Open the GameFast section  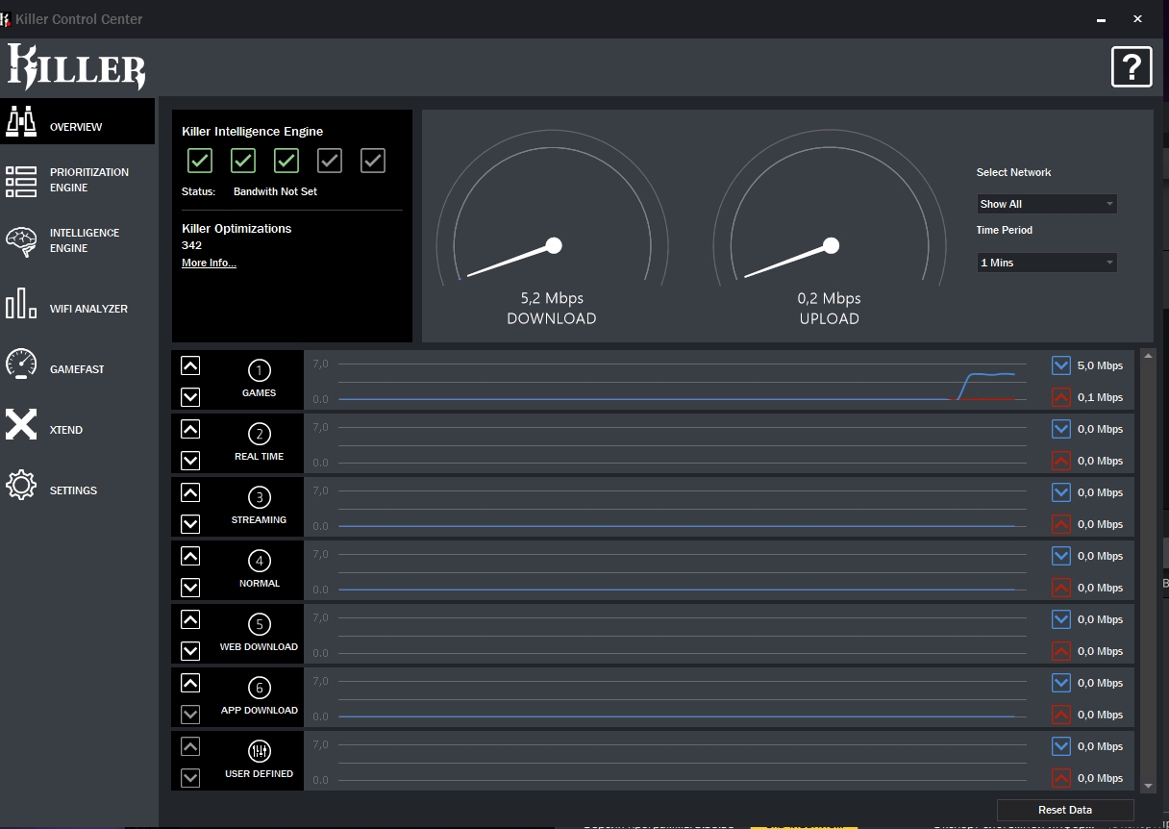pos(77,369)
